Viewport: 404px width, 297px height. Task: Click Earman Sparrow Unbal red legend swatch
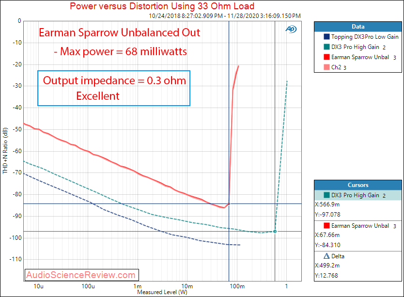pyautogui.click(x=326, y=57)
